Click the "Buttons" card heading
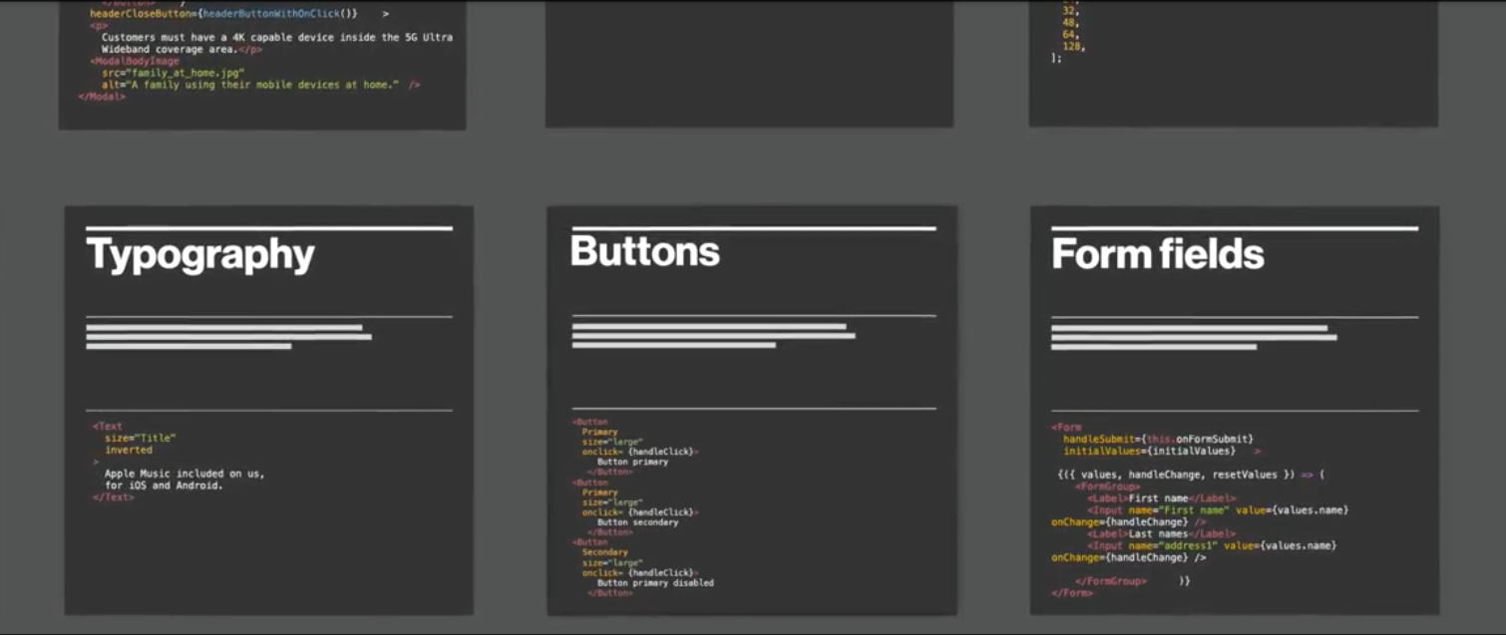This screenshot has width=1506, height=635. 645,251
